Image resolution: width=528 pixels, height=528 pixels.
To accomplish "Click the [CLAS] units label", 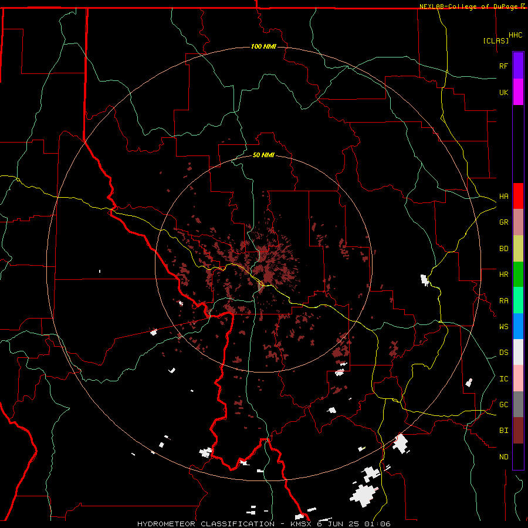I will pos(496,41).
